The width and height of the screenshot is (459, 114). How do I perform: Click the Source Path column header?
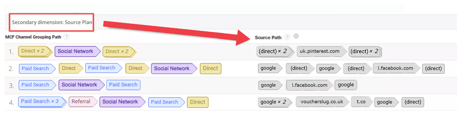tap(268, 38)
